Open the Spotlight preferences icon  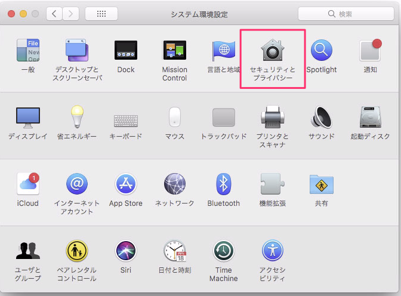point(322,50)
